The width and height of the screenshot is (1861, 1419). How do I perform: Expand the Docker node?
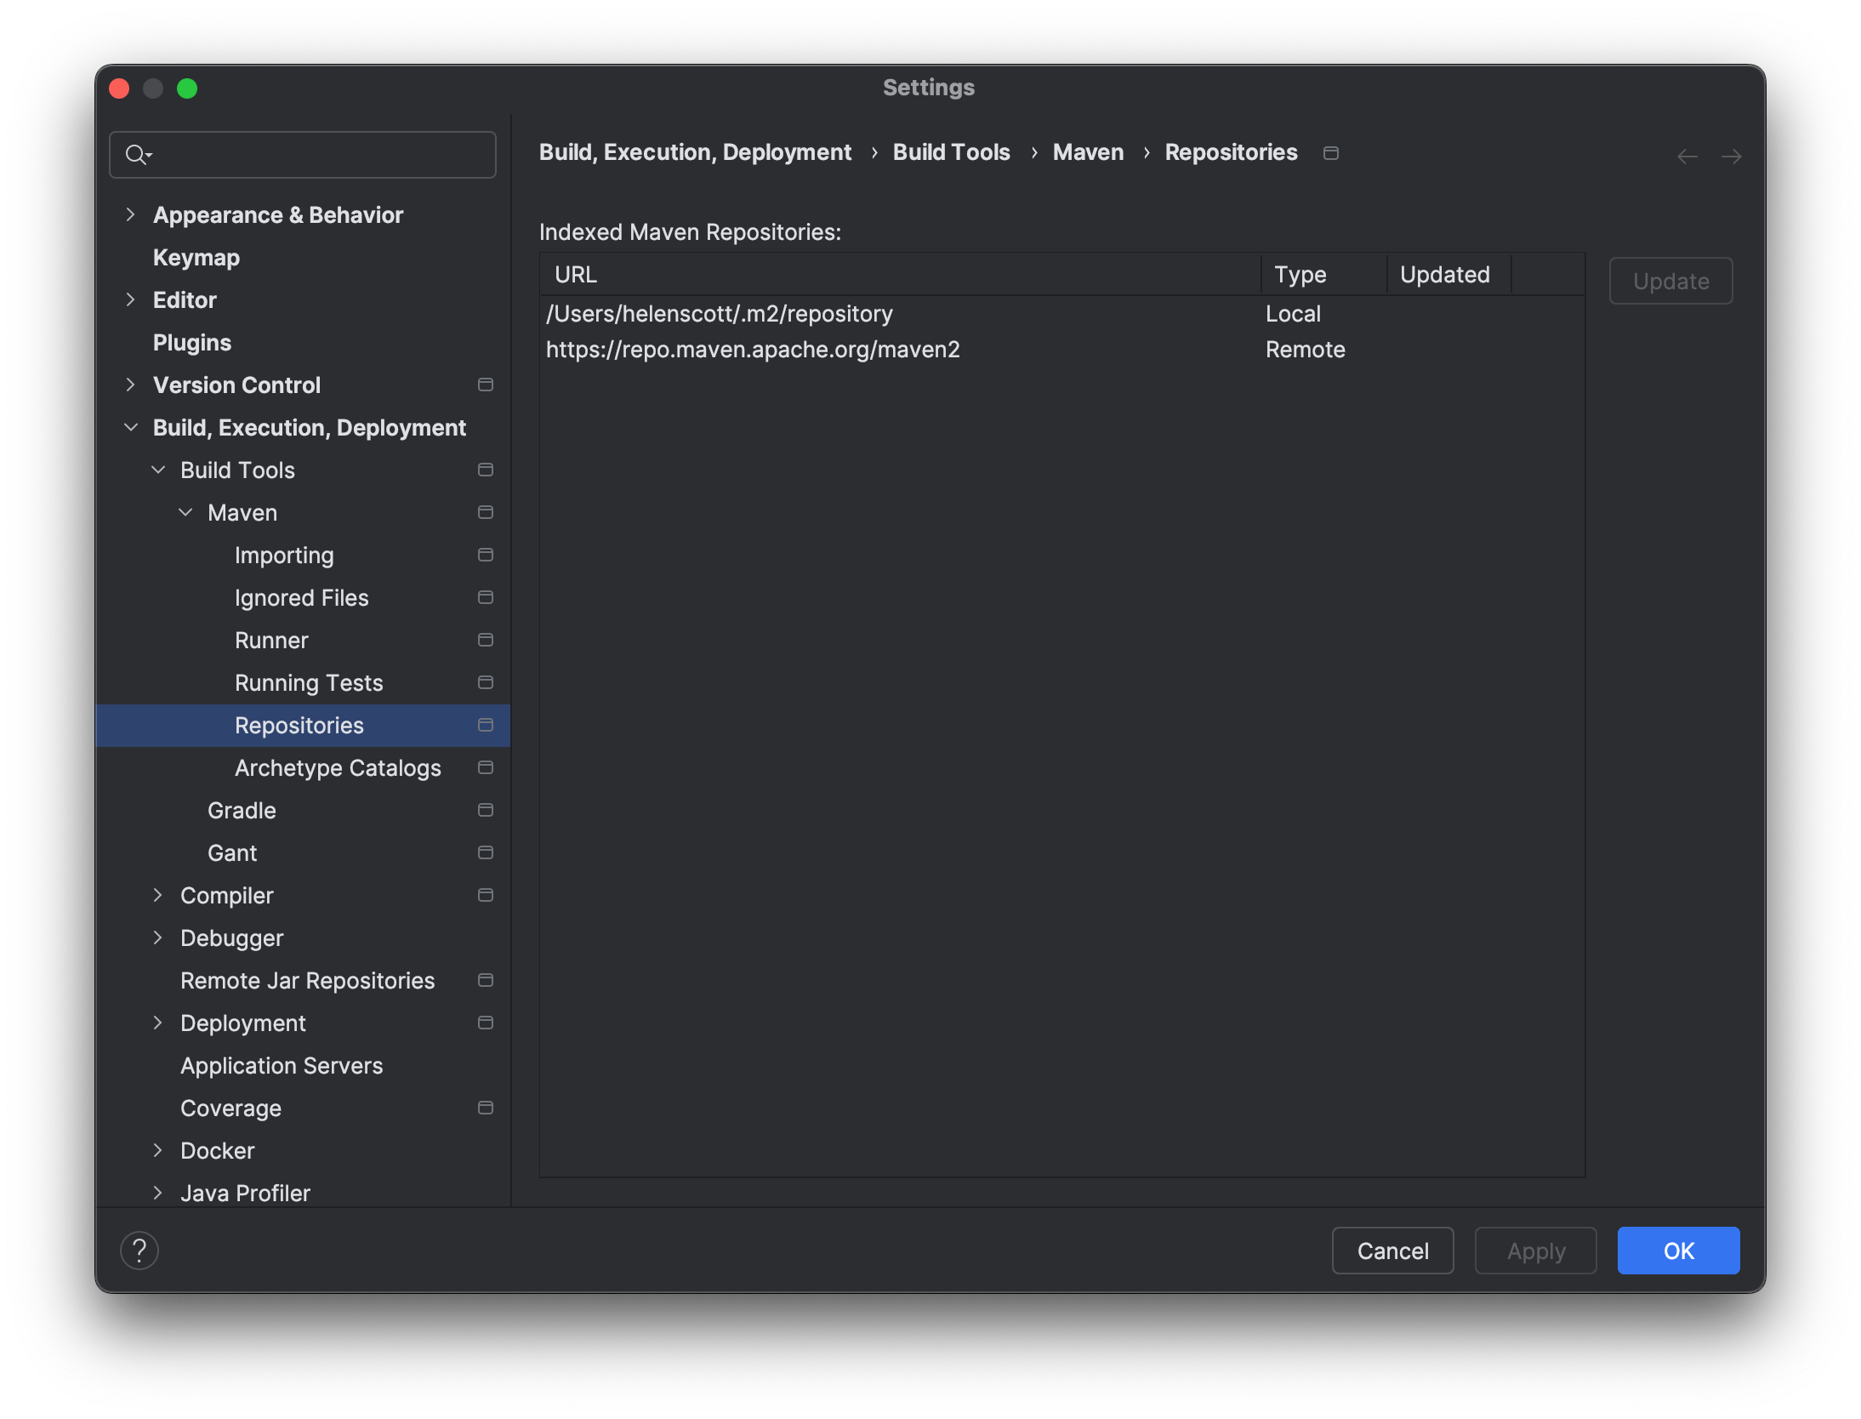point(158,1150)
